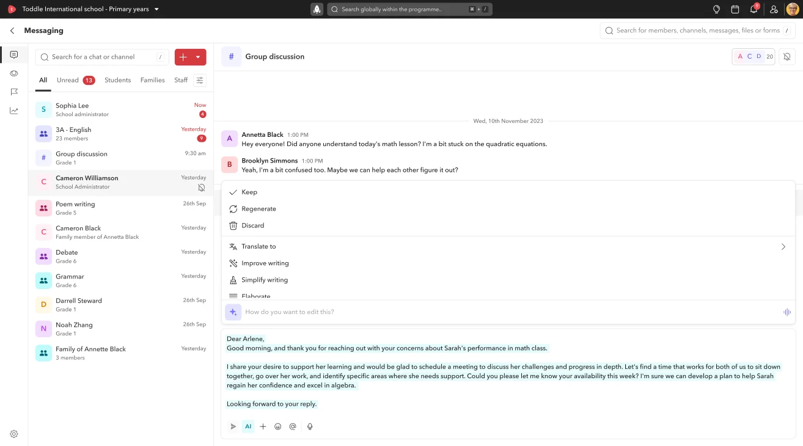Switch to the Students tab

point(117,80)
